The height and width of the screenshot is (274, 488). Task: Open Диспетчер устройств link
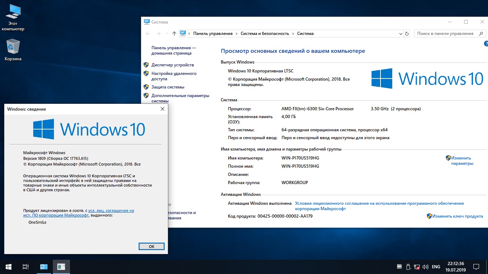coord(173,65)
